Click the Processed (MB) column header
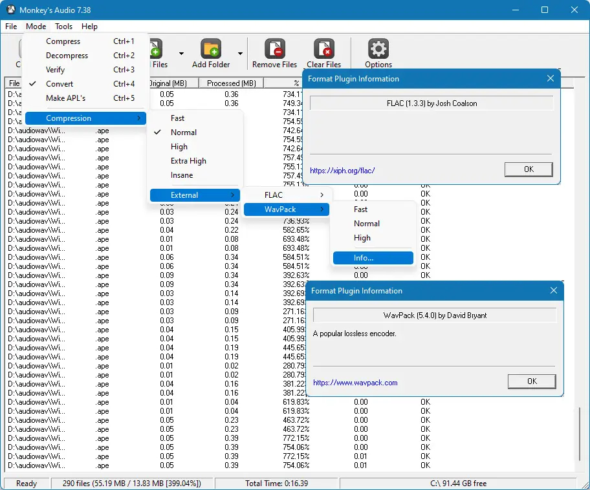Viewport: 590px width, 490px height. point(231,83)
